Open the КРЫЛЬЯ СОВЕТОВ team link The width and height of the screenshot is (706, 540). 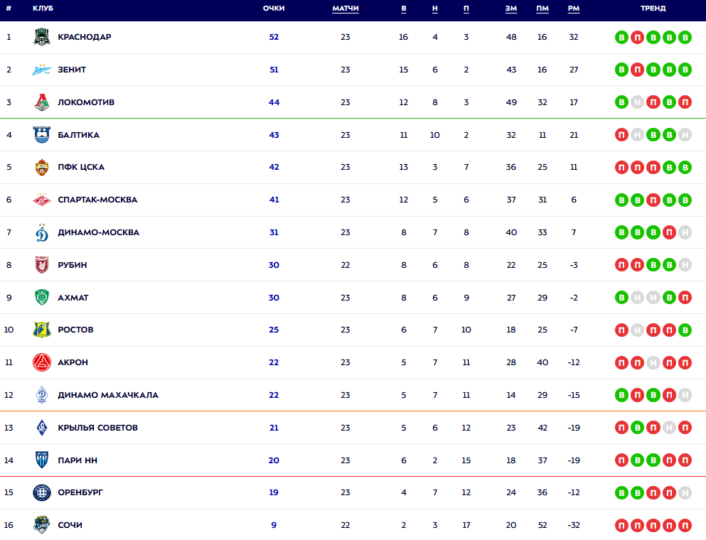coord(97,428)
